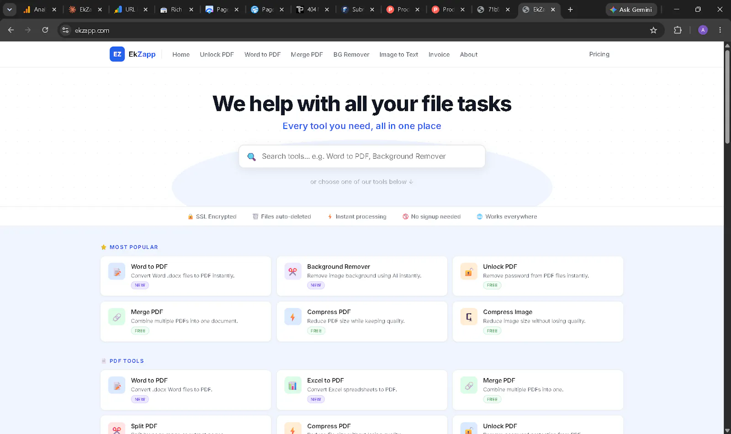Click the Ask Gemini button
The width and height of the screenshot is (731, 434).
(x=631, y=10)
